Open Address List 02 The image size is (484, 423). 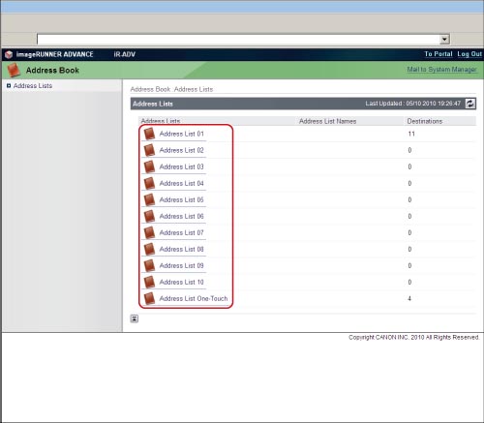tap(182, 150)
